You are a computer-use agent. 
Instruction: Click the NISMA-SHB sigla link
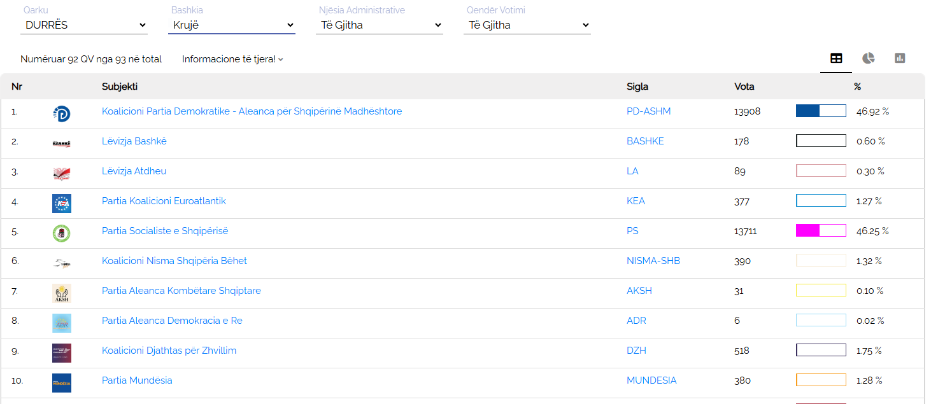(x=653, y=261)
